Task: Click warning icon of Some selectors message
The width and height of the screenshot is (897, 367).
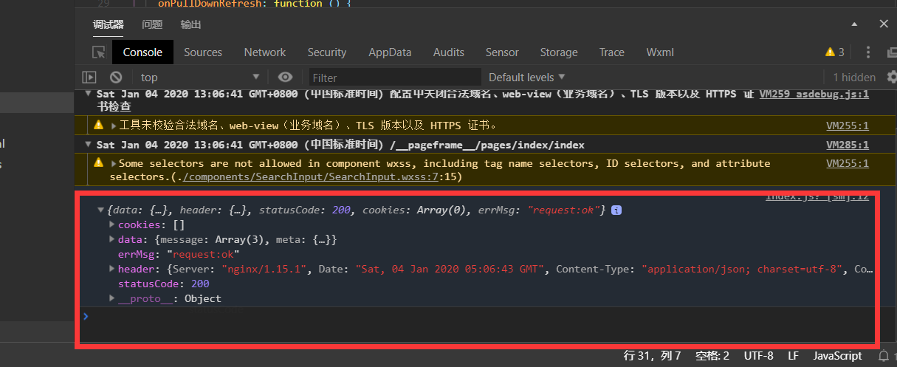Action: (x=99, y=162)
